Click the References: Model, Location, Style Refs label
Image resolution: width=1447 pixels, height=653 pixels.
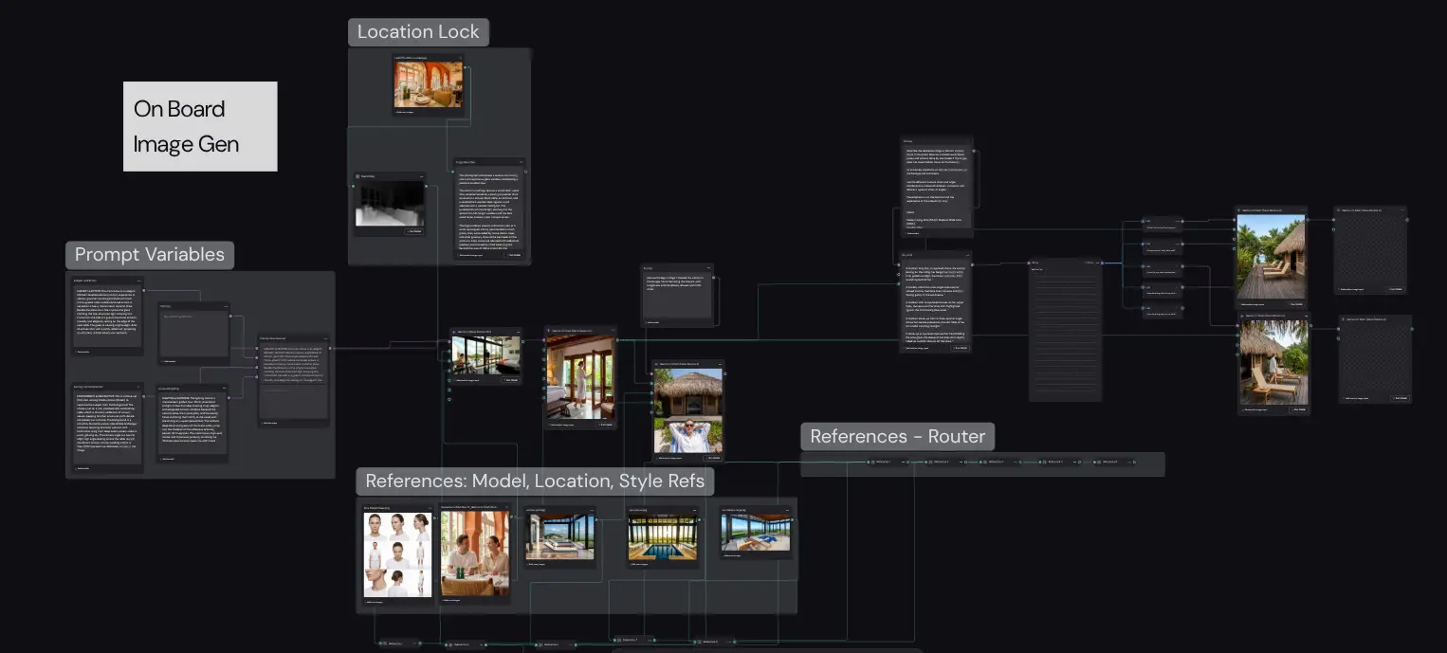coord(535,481)
